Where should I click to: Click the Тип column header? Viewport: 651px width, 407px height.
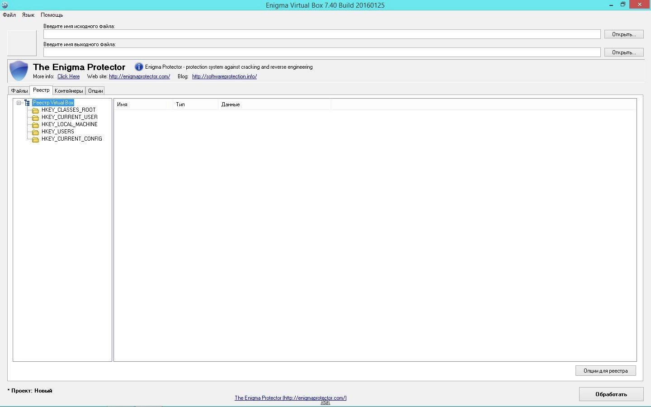pos(195,104)
